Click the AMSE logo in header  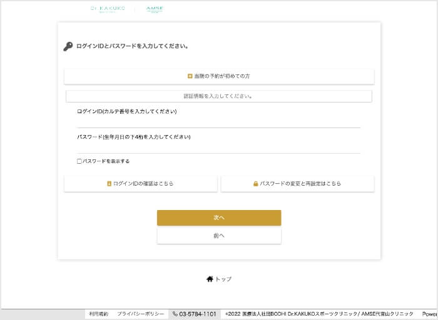(x=155, y=9)
